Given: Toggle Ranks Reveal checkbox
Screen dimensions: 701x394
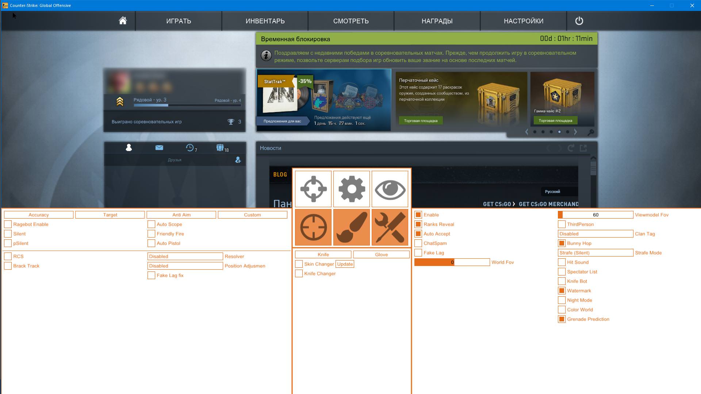Looking at the screenshot, I should click(418, 224).
